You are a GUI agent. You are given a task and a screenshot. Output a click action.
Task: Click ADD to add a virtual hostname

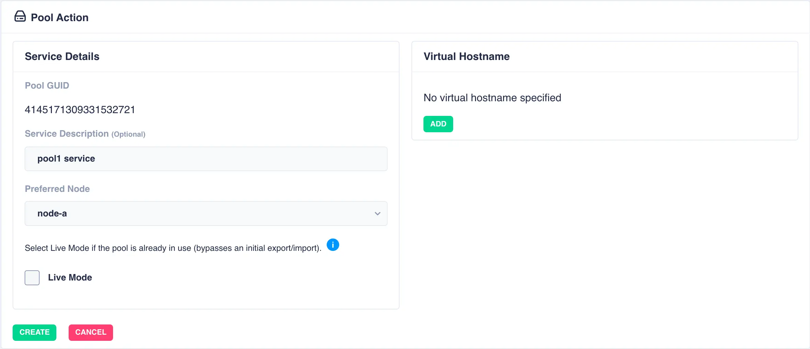[x=438, y=124]
